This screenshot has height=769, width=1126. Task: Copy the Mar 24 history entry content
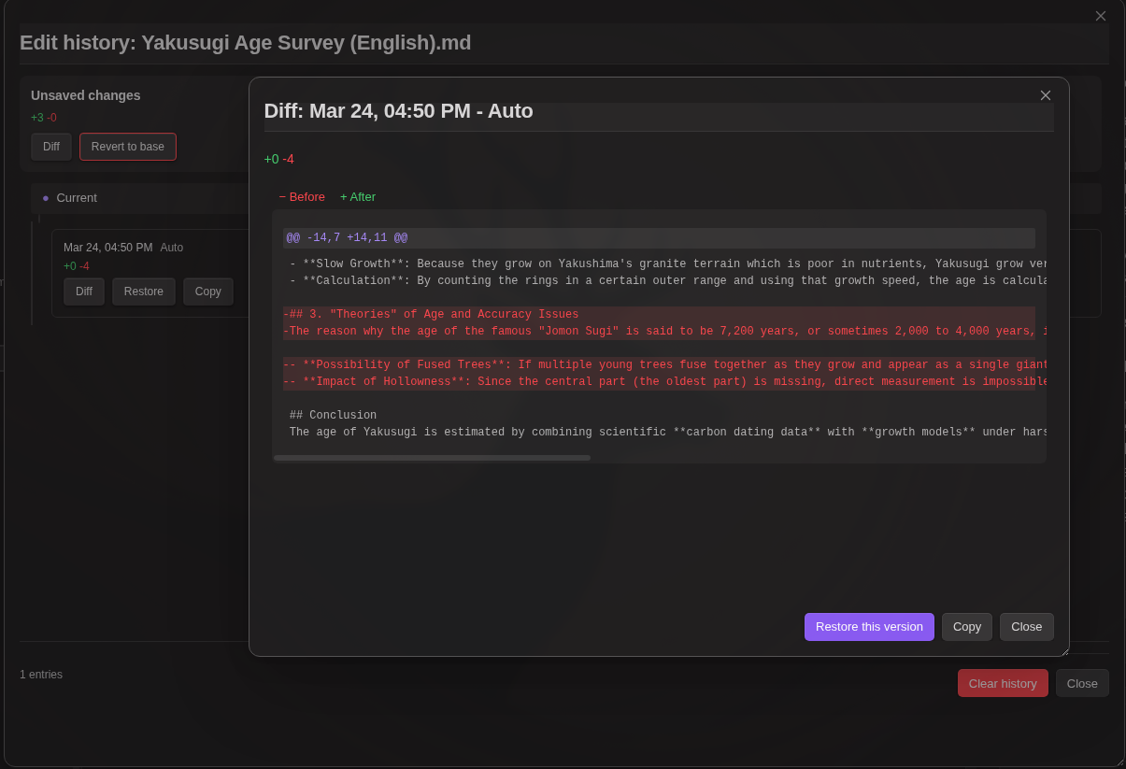click(207, 291)
